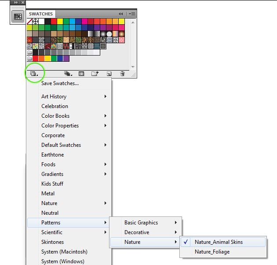Load the Metal swatch library
The image size is (277, 265).
pos(69,194)
